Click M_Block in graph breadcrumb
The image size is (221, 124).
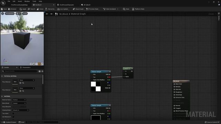[x=64, y=14]
